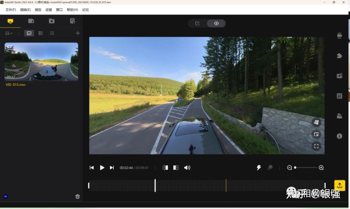Play the video
350x209 pixels.
[102, 168]
